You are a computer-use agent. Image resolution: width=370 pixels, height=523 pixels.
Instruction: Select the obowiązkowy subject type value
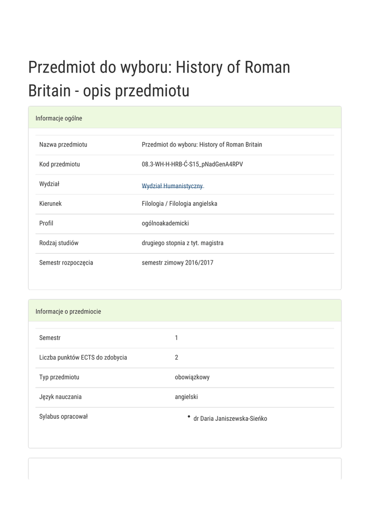click(x=192, y=377)
